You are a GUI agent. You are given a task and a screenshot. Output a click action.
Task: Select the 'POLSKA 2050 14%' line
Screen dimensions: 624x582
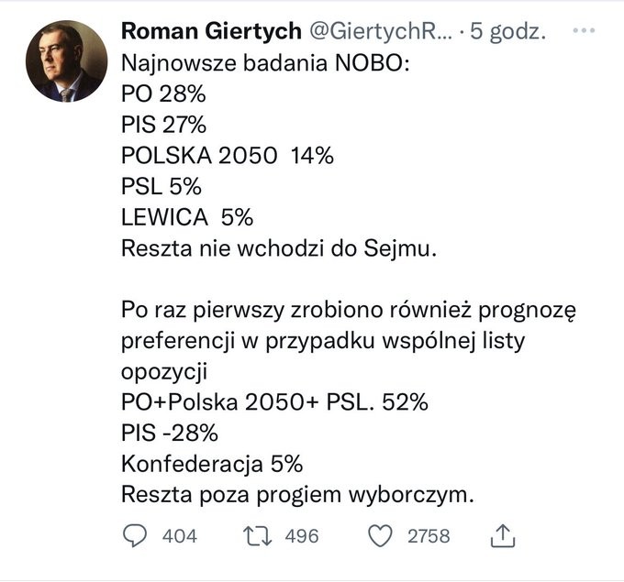pyautogui.click(x=228, y=156)
